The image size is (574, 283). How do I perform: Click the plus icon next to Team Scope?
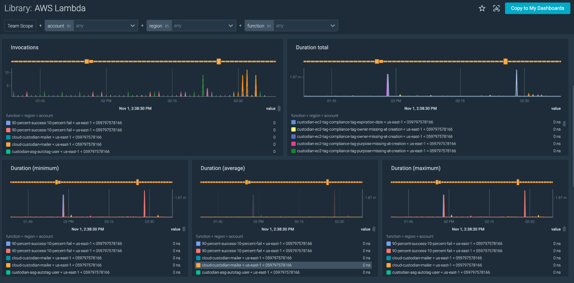(x=40, y=26)
